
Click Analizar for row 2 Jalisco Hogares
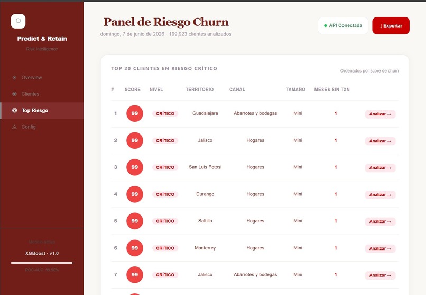380,141
